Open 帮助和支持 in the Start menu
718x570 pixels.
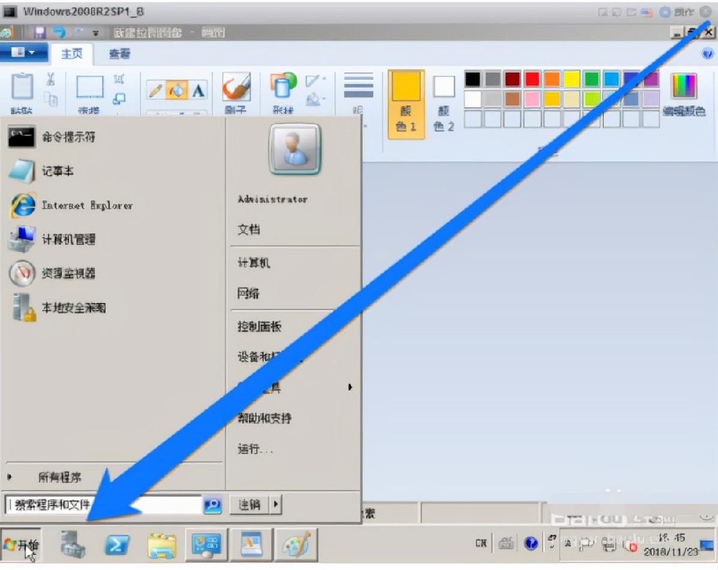[264, 418]
